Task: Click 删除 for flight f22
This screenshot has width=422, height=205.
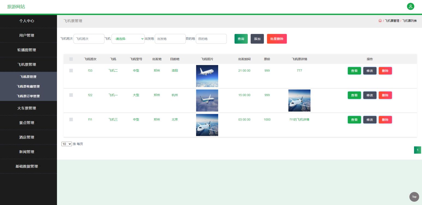Action: pyautogui.click(x=385, y=95)
